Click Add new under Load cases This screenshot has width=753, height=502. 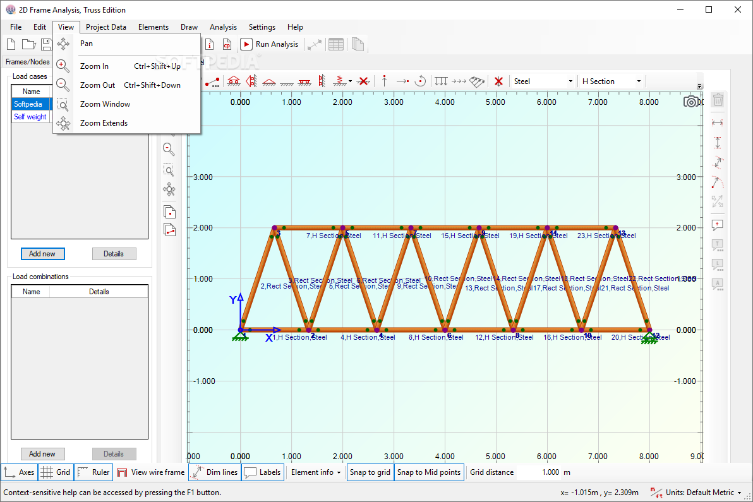point(43,254)
